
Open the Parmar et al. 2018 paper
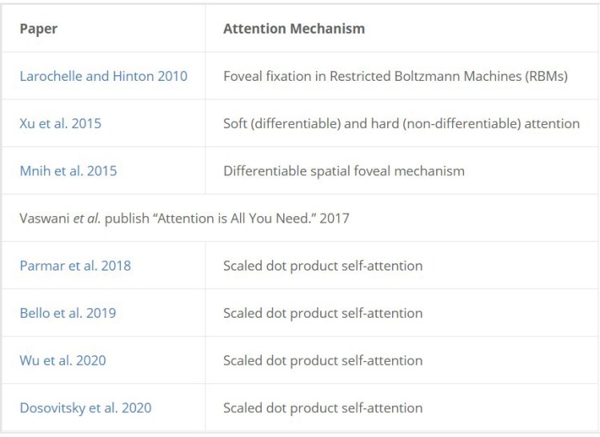75,266
